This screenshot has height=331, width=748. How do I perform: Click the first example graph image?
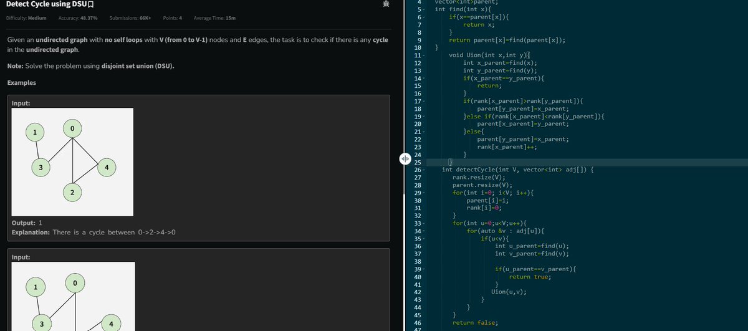[73, 161]
